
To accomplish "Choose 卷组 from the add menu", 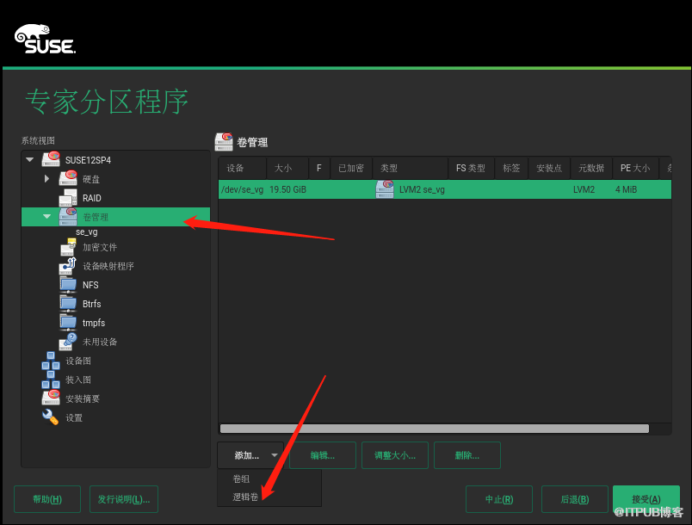I will (x=241, y=479).
